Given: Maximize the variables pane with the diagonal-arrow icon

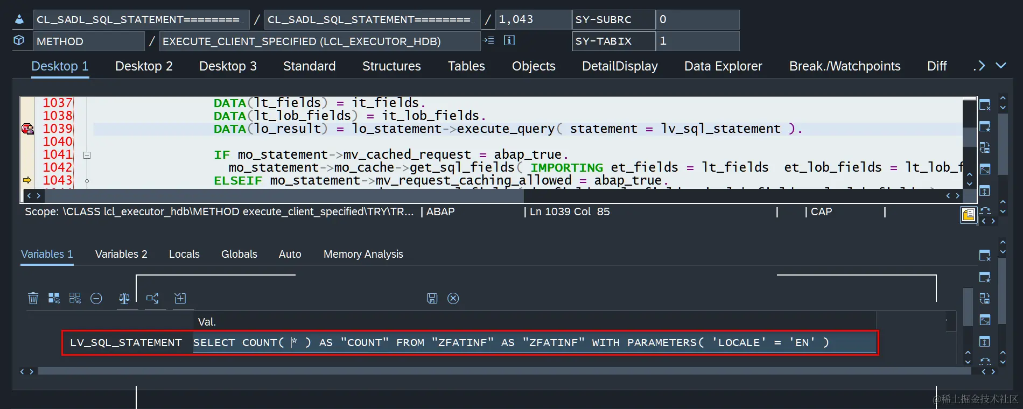Looking at the screenshot, I should [x=985, y=320].
